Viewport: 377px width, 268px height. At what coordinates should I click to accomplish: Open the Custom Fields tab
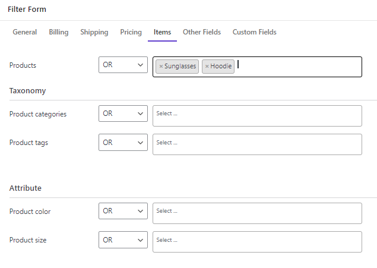(254, 32)
